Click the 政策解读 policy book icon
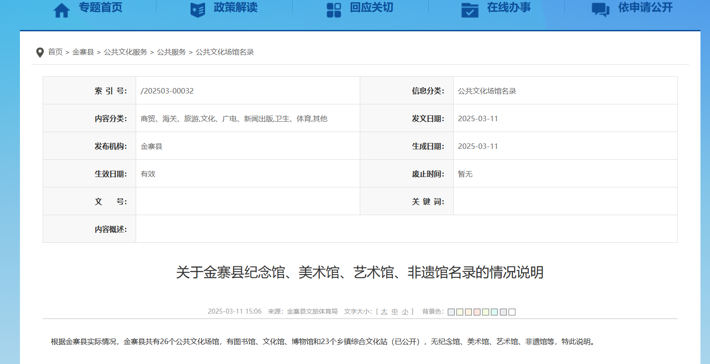This screenshot has width=710, height=364. coord(198,10)
